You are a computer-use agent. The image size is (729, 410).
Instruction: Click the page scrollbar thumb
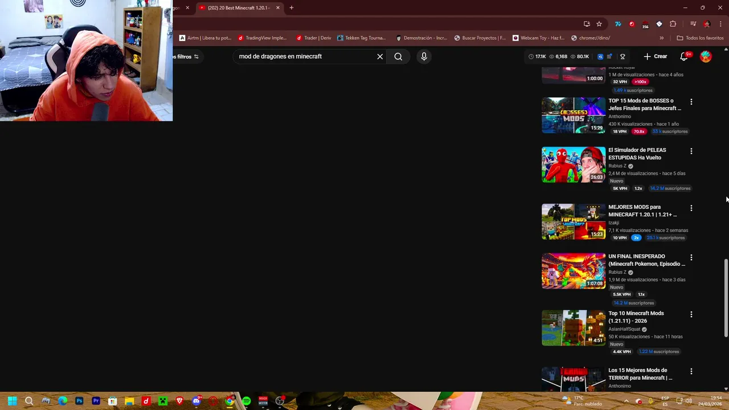(726, 298)
